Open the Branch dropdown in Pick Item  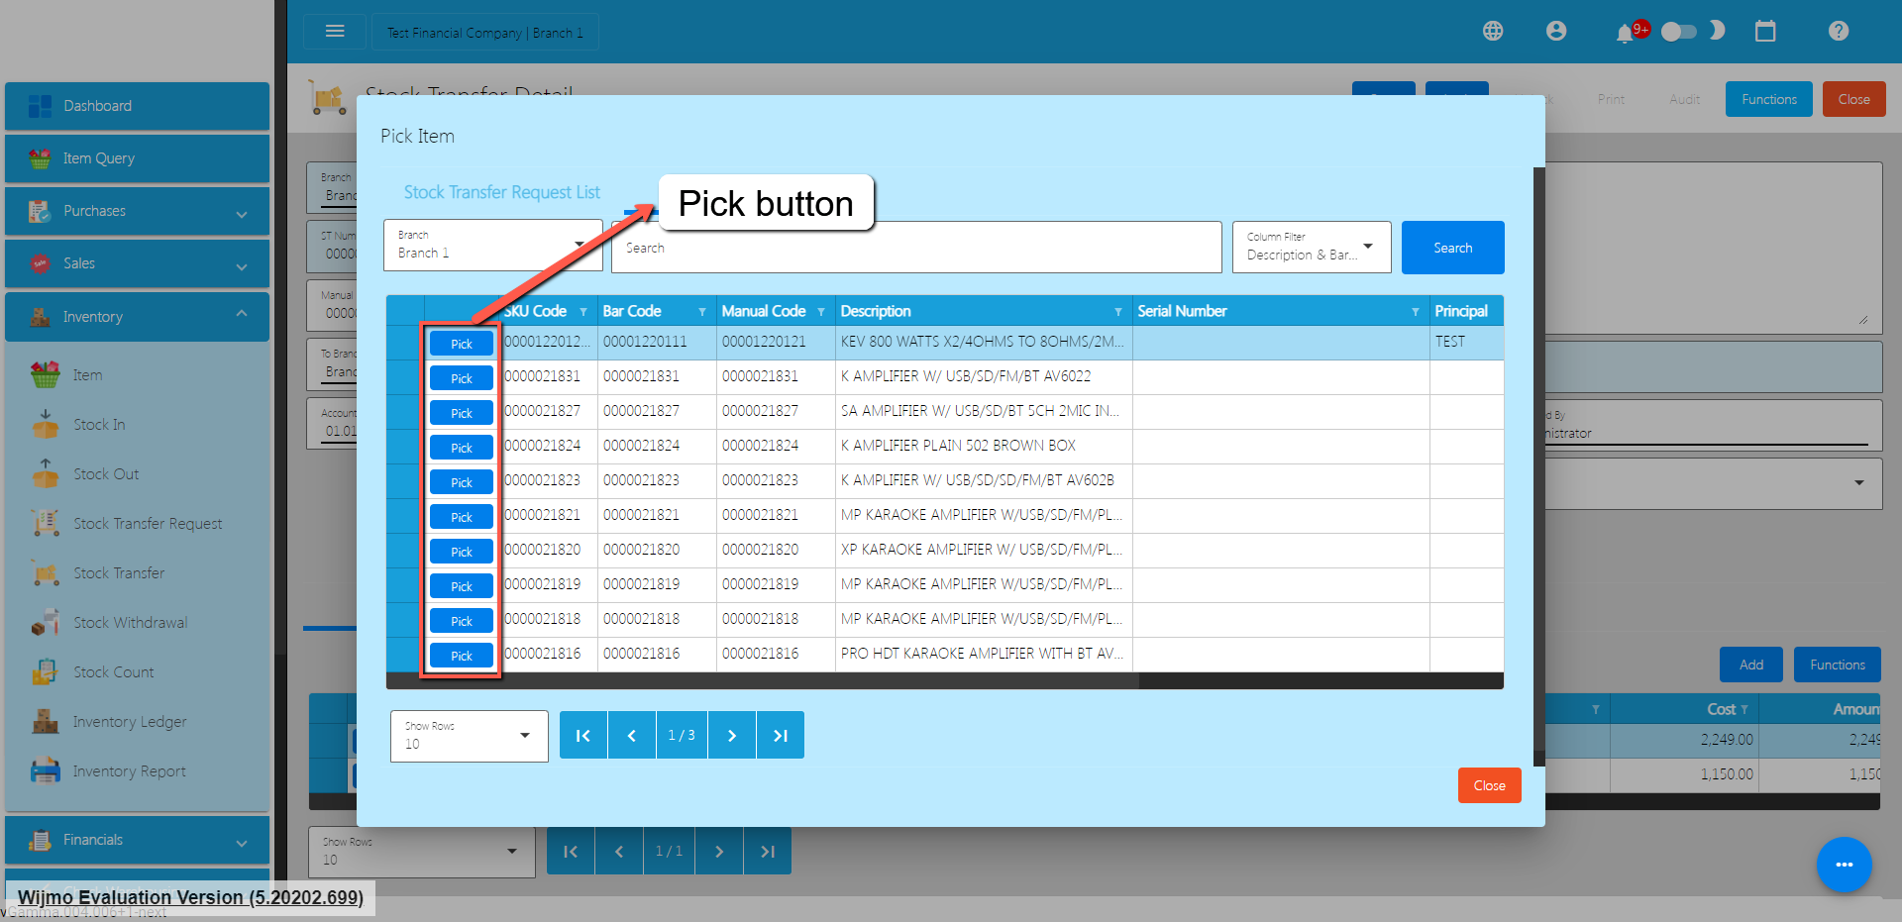pyautogui.click(x=492, y=246)
